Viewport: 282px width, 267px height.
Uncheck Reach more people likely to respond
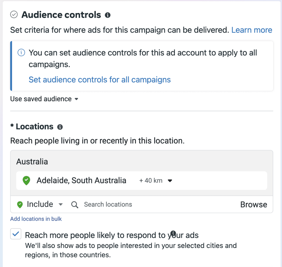[16, 234]
